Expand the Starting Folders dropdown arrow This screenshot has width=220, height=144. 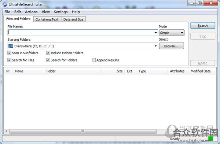(x=155, y=46)
